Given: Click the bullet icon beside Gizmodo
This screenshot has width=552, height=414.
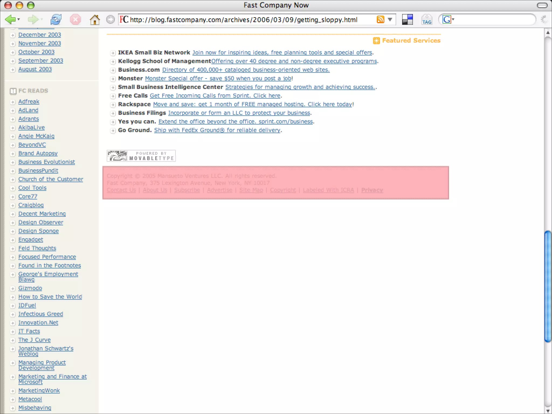Looking at the screenshot, I should coord(12,289).
